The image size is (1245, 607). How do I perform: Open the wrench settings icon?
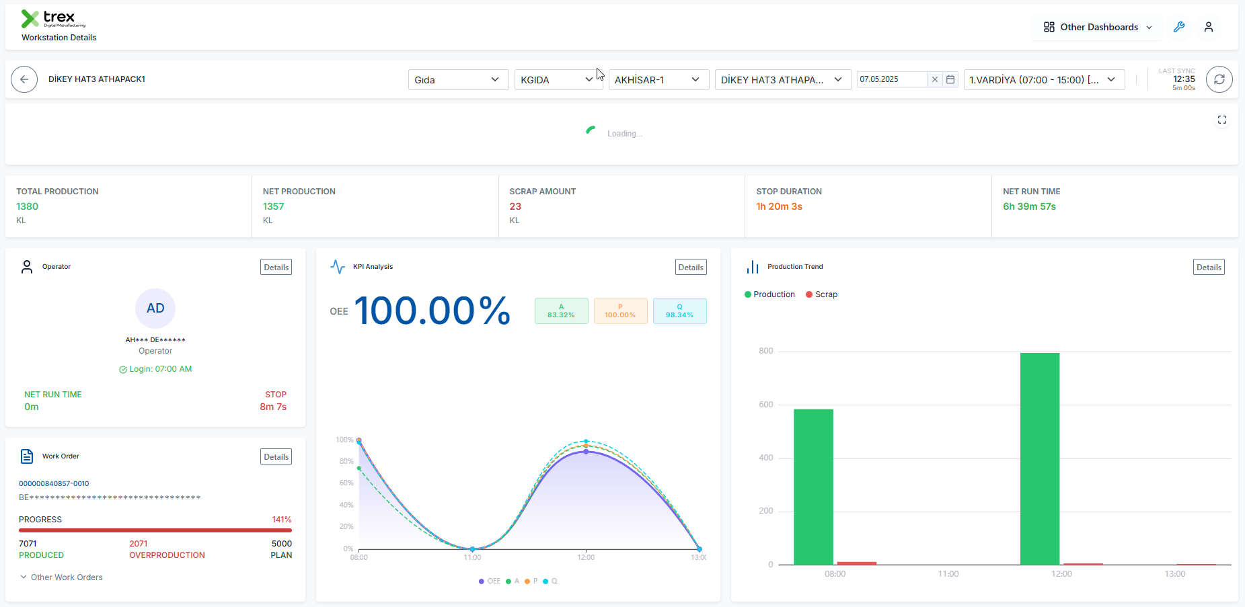(x=1179, y=27)
